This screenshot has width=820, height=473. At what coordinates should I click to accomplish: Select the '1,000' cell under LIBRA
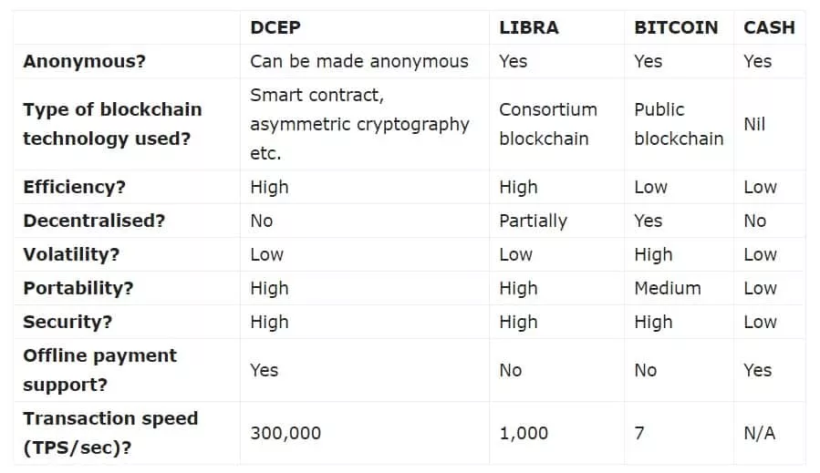pyautogui.click(x=524, y=433)
